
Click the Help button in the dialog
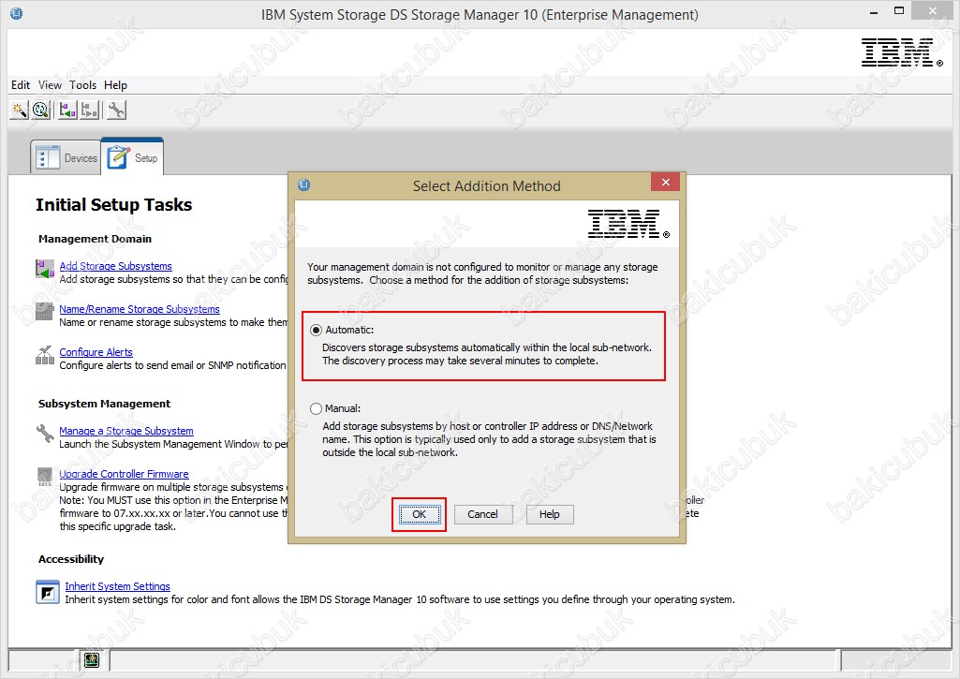point(549,514)
